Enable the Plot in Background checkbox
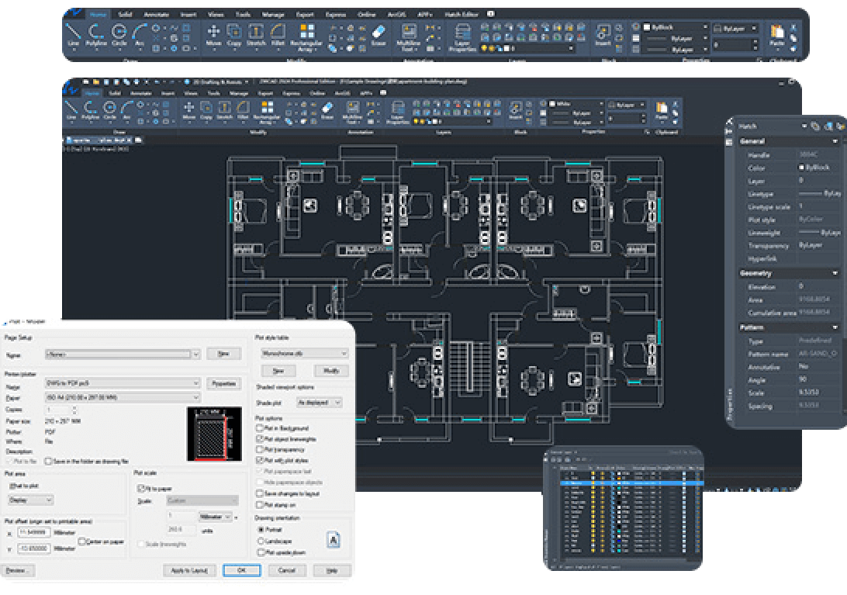 [261, 428]
